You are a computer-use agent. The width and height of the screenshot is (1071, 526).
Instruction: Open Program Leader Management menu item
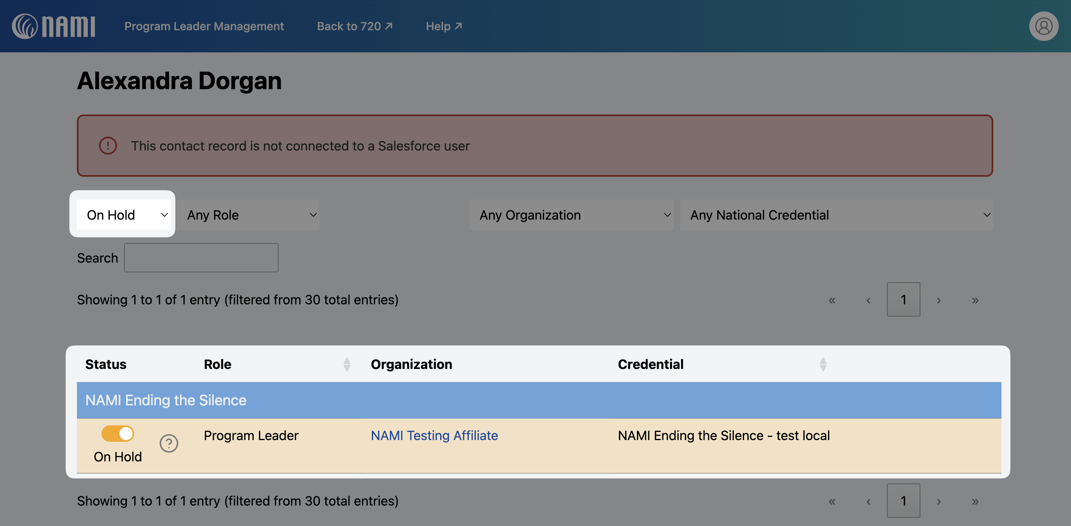tap(204, 26)
